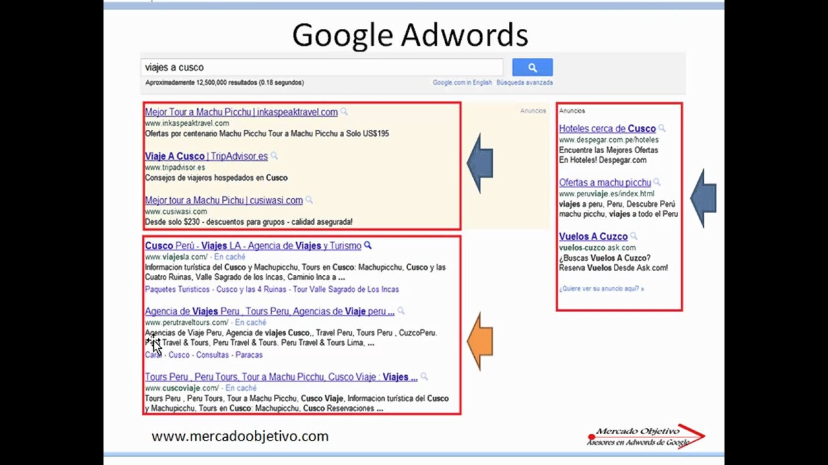828x465 pixels.
Task: Click preview magnifier beside TripAdvisor.es ad
Action: (x=274, y=156)
